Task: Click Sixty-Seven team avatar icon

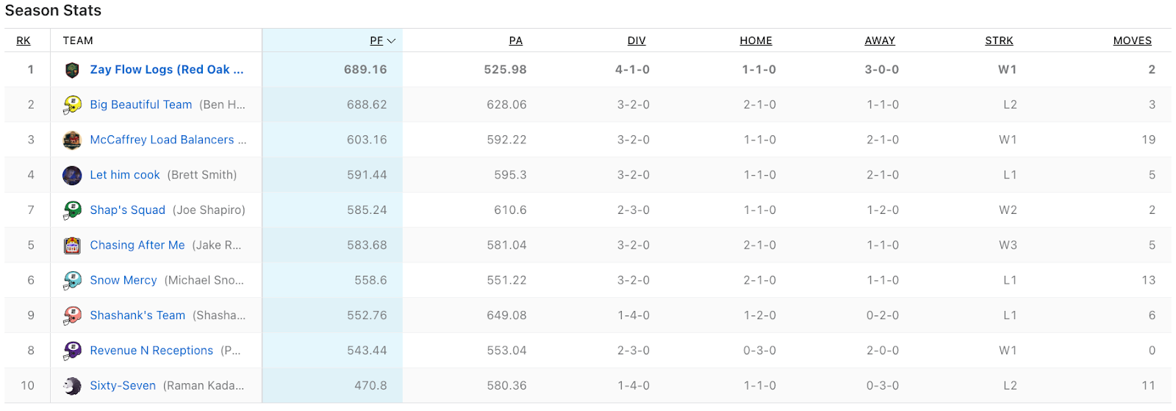Action: tap(72, 386)
